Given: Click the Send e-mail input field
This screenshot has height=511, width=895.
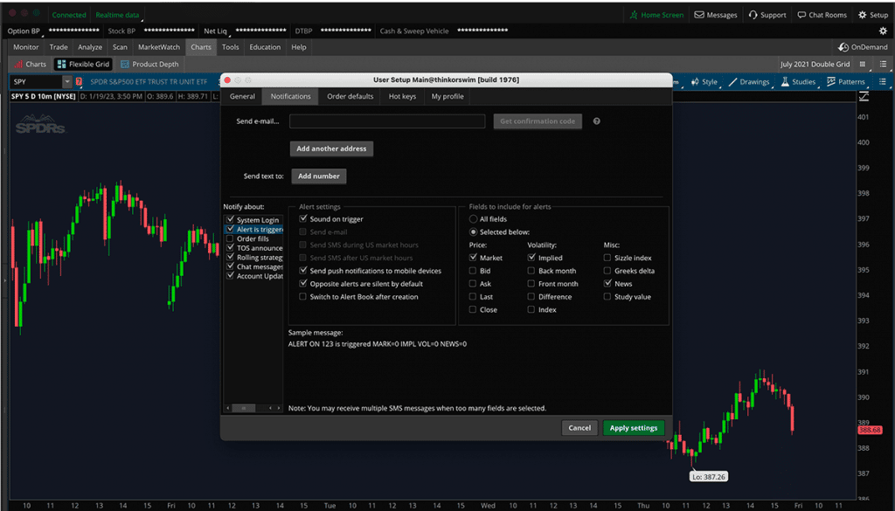Looking at the screenshot, I should pos(386,121).
